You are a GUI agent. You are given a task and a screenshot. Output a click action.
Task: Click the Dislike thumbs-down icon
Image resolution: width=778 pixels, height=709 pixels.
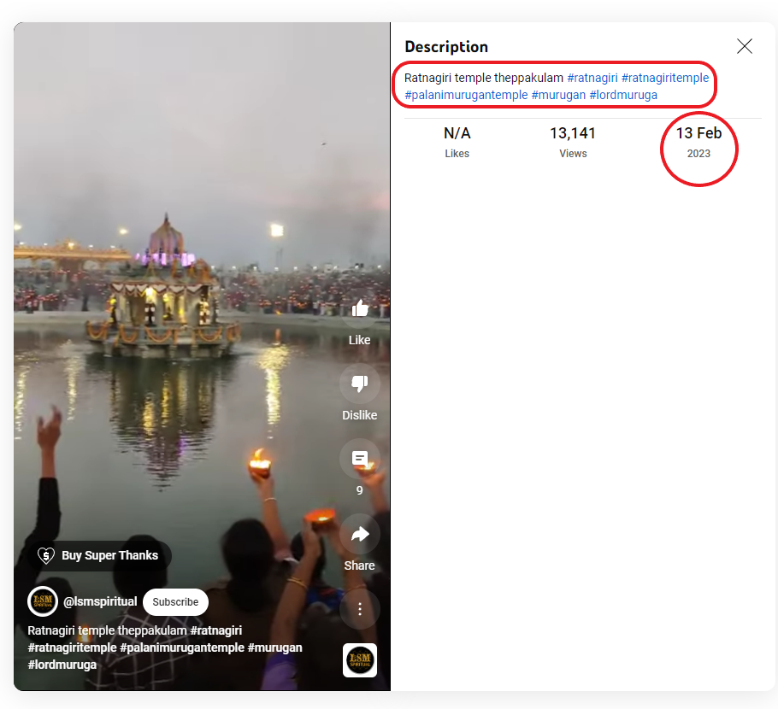(359, 384)
